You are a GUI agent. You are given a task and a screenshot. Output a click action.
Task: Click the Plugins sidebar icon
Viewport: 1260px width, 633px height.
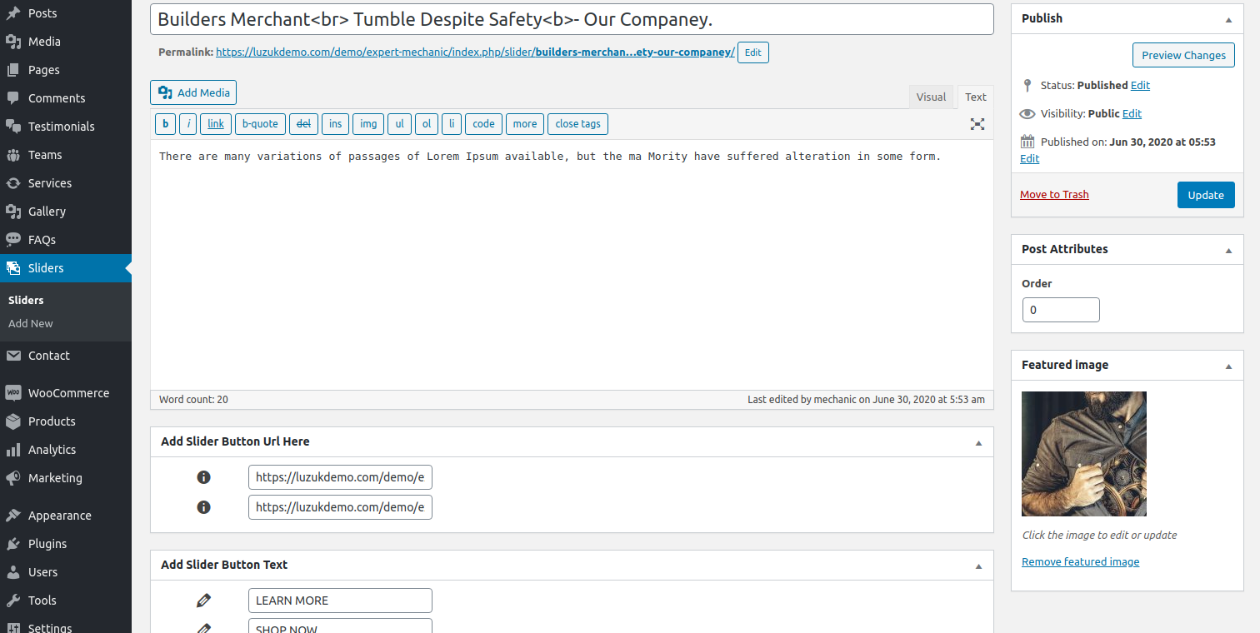tap(13, 544)
